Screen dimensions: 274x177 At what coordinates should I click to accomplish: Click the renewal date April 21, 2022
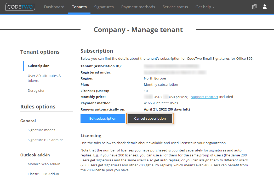click(x=155, y=109)
